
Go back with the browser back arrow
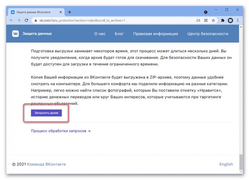(11, 20)
